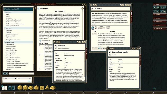Open the gear options tool icon

(165, 11)
